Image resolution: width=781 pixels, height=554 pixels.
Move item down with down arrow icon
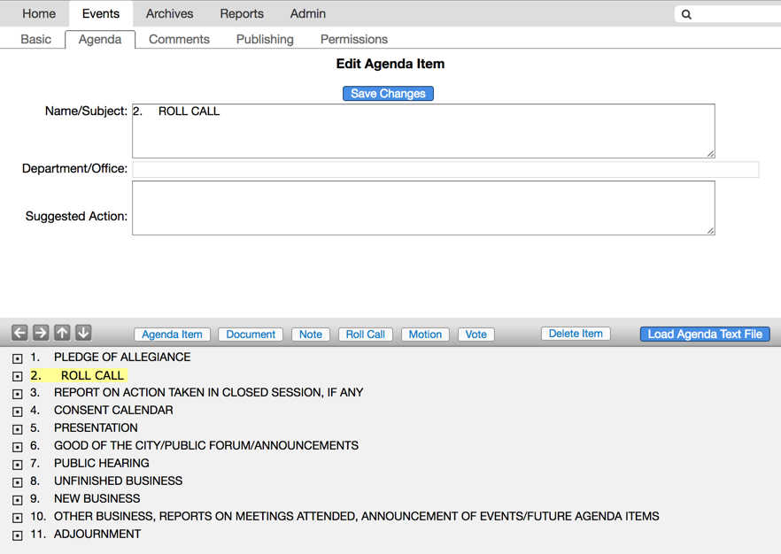click(83, 333)
